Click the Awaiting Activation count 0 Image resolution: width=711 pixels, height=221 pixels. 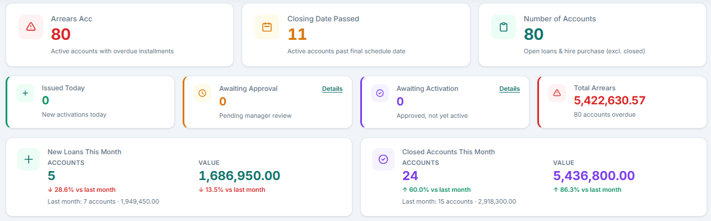click(400, 102)
